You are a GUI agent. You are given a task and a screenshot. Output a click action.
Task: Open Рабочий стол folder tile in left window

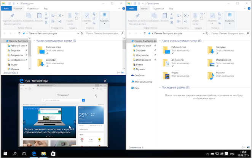(x=51, y=50)
